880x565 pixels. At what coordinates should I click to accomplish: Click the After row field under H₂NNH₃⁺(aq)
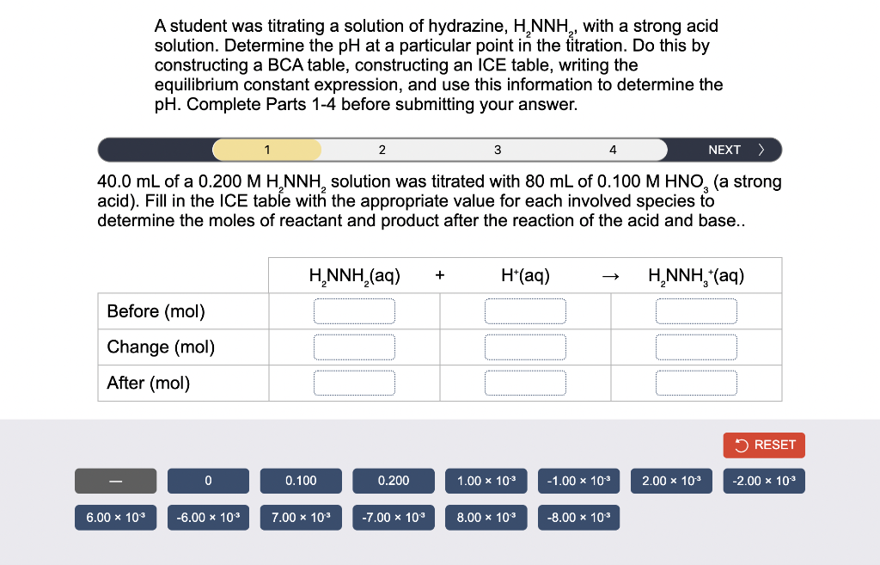coord(696,383)
